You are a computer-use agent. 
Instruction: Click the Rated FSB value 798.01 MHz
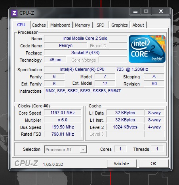pos(63,134)
